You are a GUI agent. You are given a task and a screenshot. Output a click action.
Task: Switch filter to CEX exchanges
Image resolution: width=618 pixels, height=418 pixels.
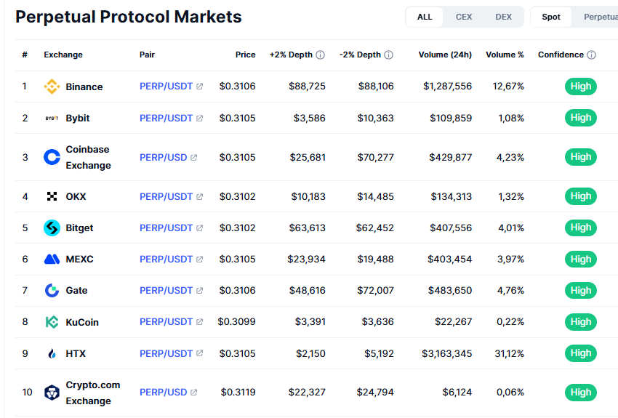[464, 17]
